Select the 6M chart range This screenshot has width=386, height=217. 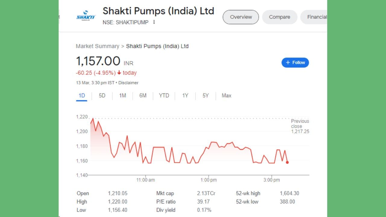click(143, 96)
